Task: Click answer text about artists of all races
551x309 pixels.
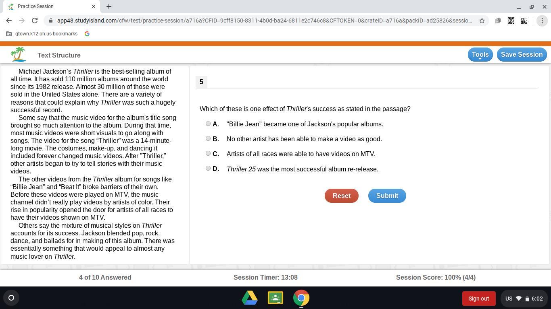Action: (x=301, y=154)
